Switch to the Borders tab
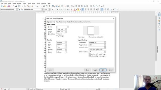 (x=78, y=22)
